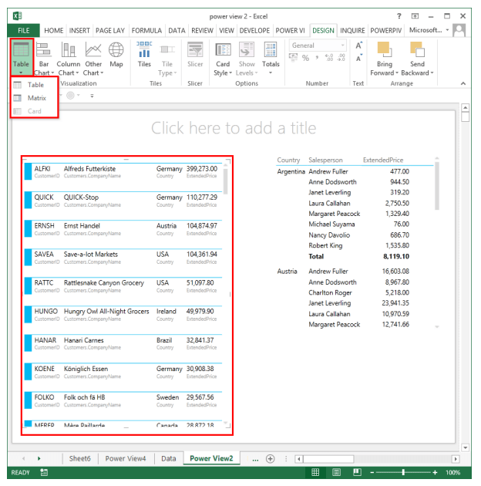Image resolution: width=481 pixels, height=486 pixels.
Task: Apply percentage number format
Action: click(x=305, y=58)
